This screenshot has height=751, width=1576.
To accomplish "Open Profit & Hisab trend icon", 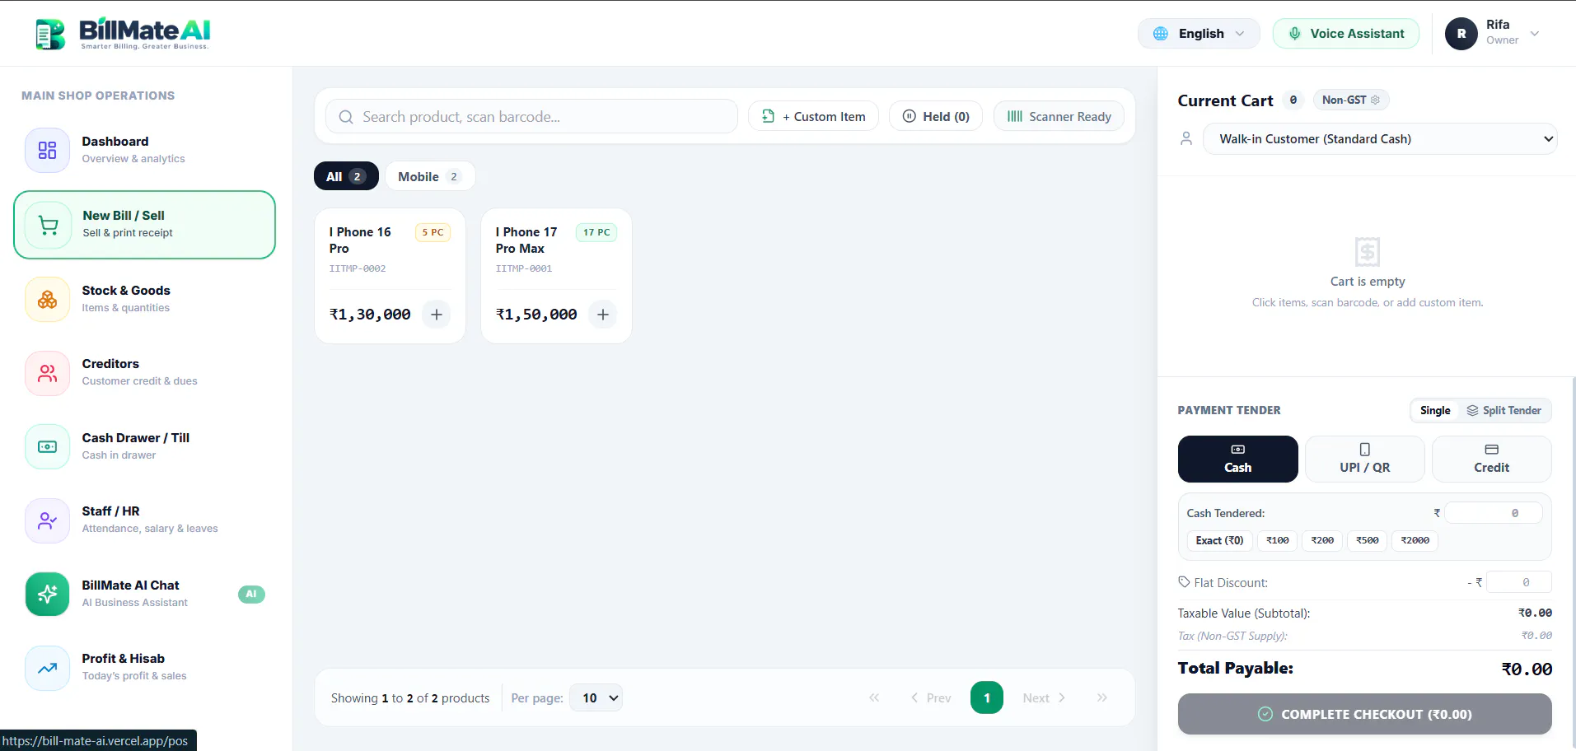I will click(x=48, y=668).
